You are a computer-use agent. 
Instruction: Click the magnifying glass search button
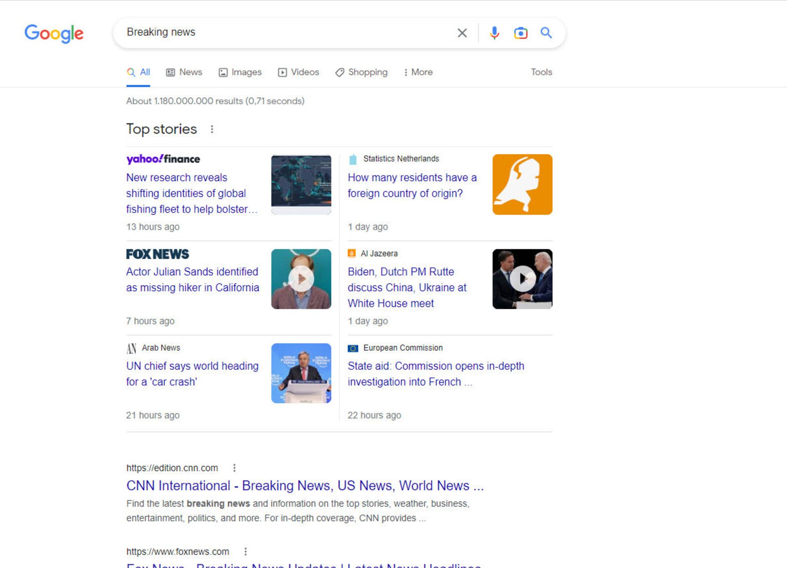[546, 32]
